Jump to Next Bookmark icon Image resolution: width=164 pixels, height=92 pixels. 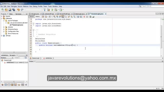72,17
